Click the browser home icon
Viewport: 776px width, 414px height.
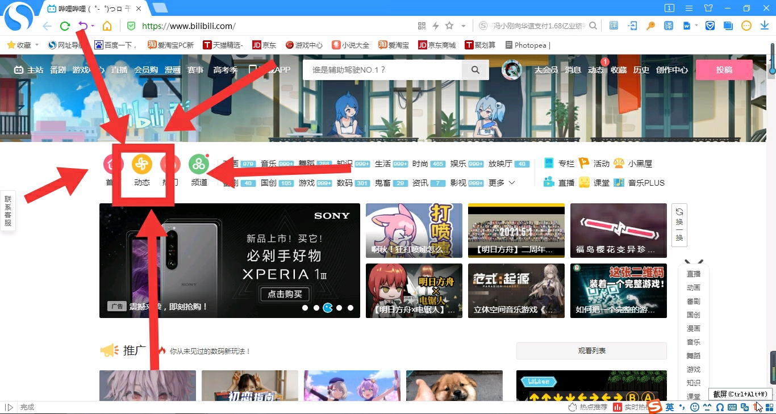[x=107, y=26]
